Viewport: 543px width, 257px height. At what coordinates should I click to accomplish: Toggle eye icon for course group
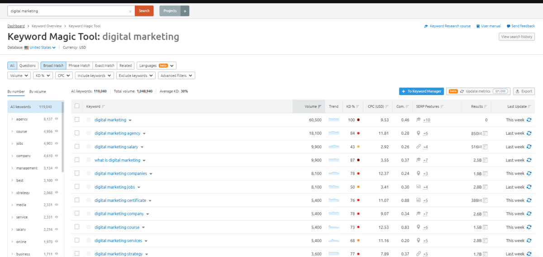pyautogui.click(x=57, y=131)
